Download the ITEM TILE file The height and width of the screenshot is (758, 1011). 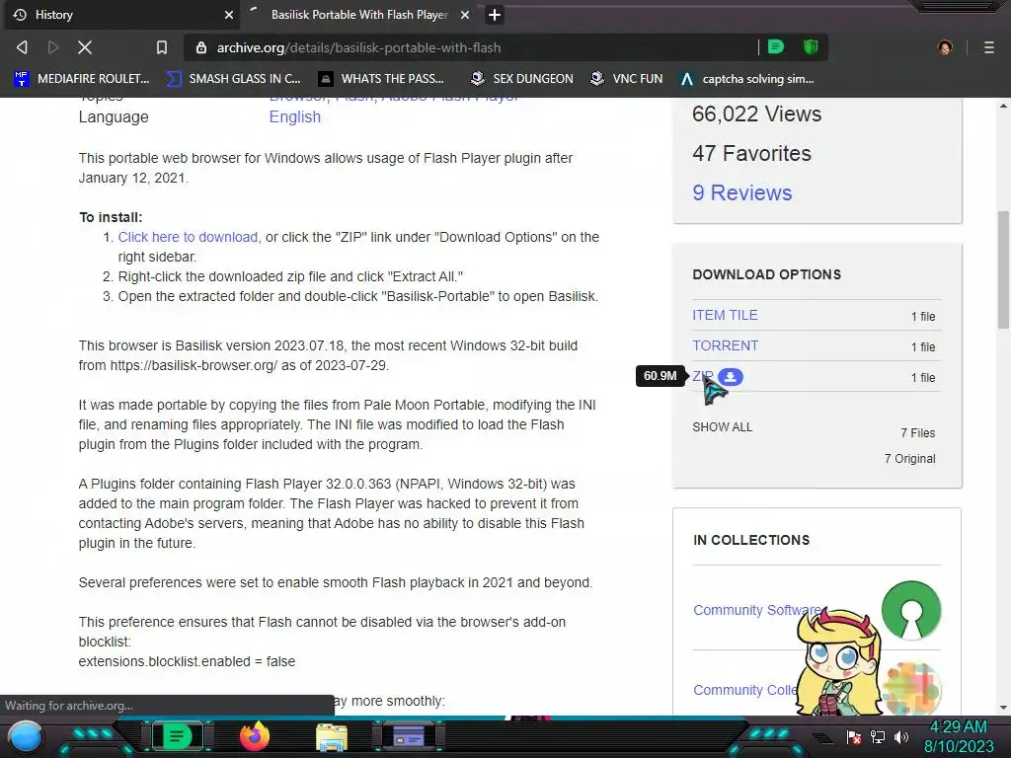coord(725,315)
